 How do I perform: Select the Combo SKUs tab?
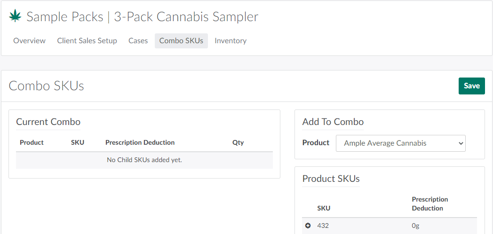pyautogui.click(x=181, y=41)
